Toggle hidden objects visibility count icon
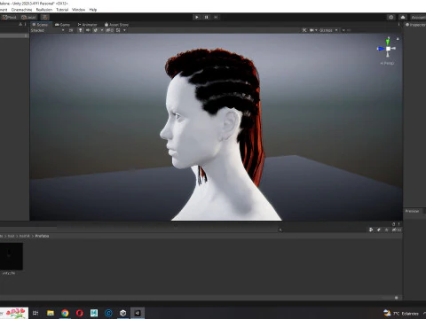426x319 pixels. point(109,30)
